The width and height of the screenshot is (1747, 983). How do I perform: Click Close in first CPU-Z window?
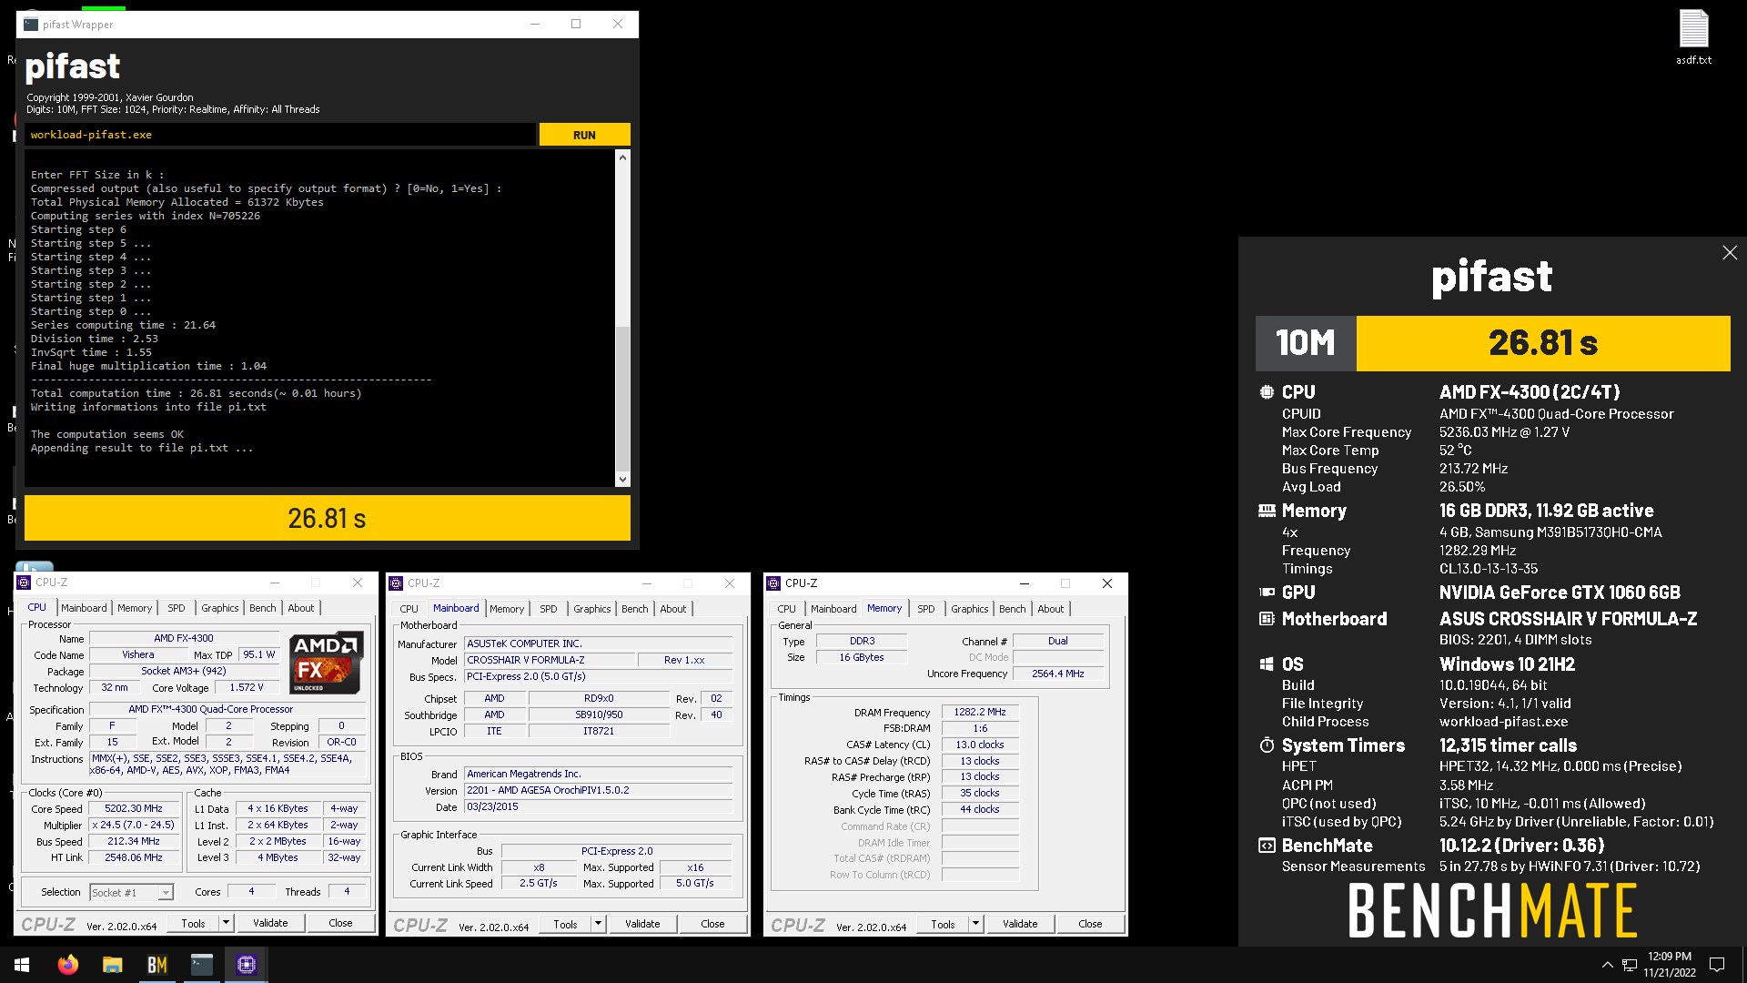[340, 923]
